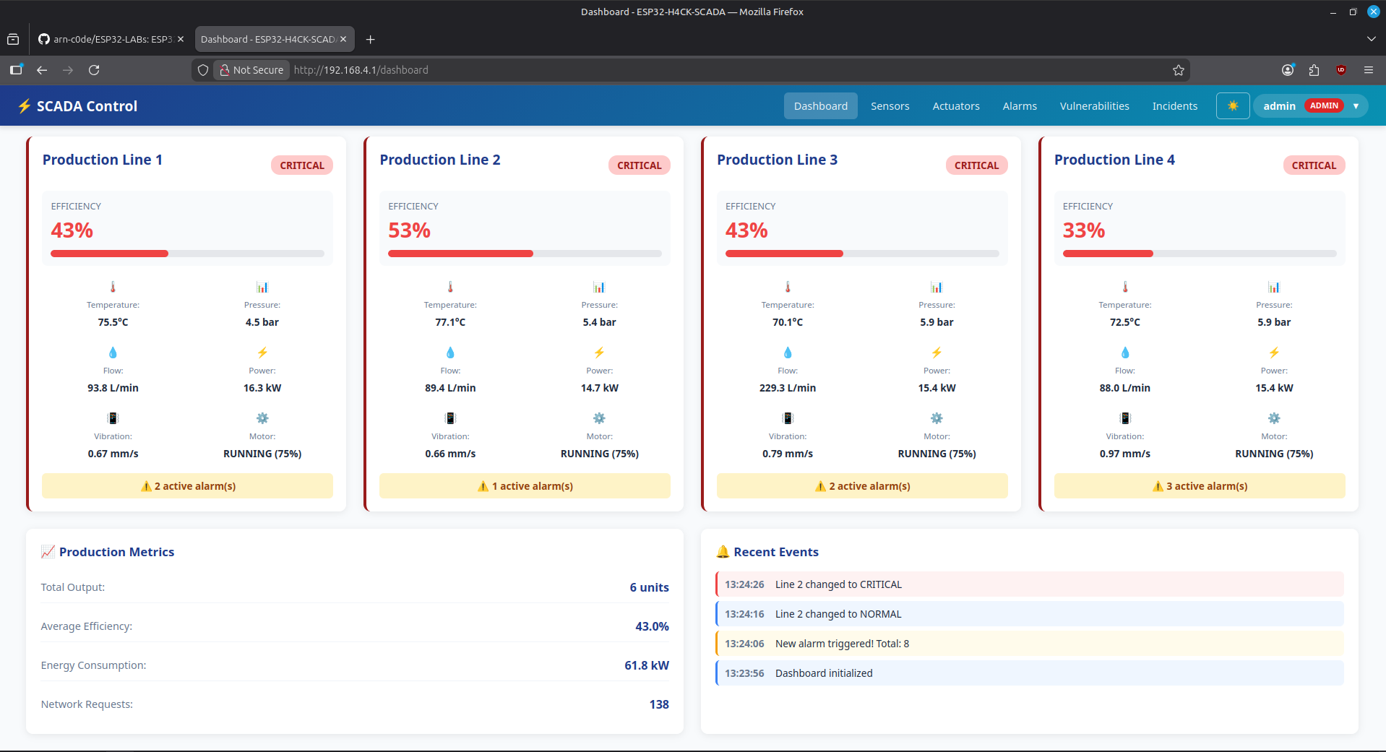
Task: Open Production Line 4's 3 active alarms banner
Action: [x=1200, y=486]
